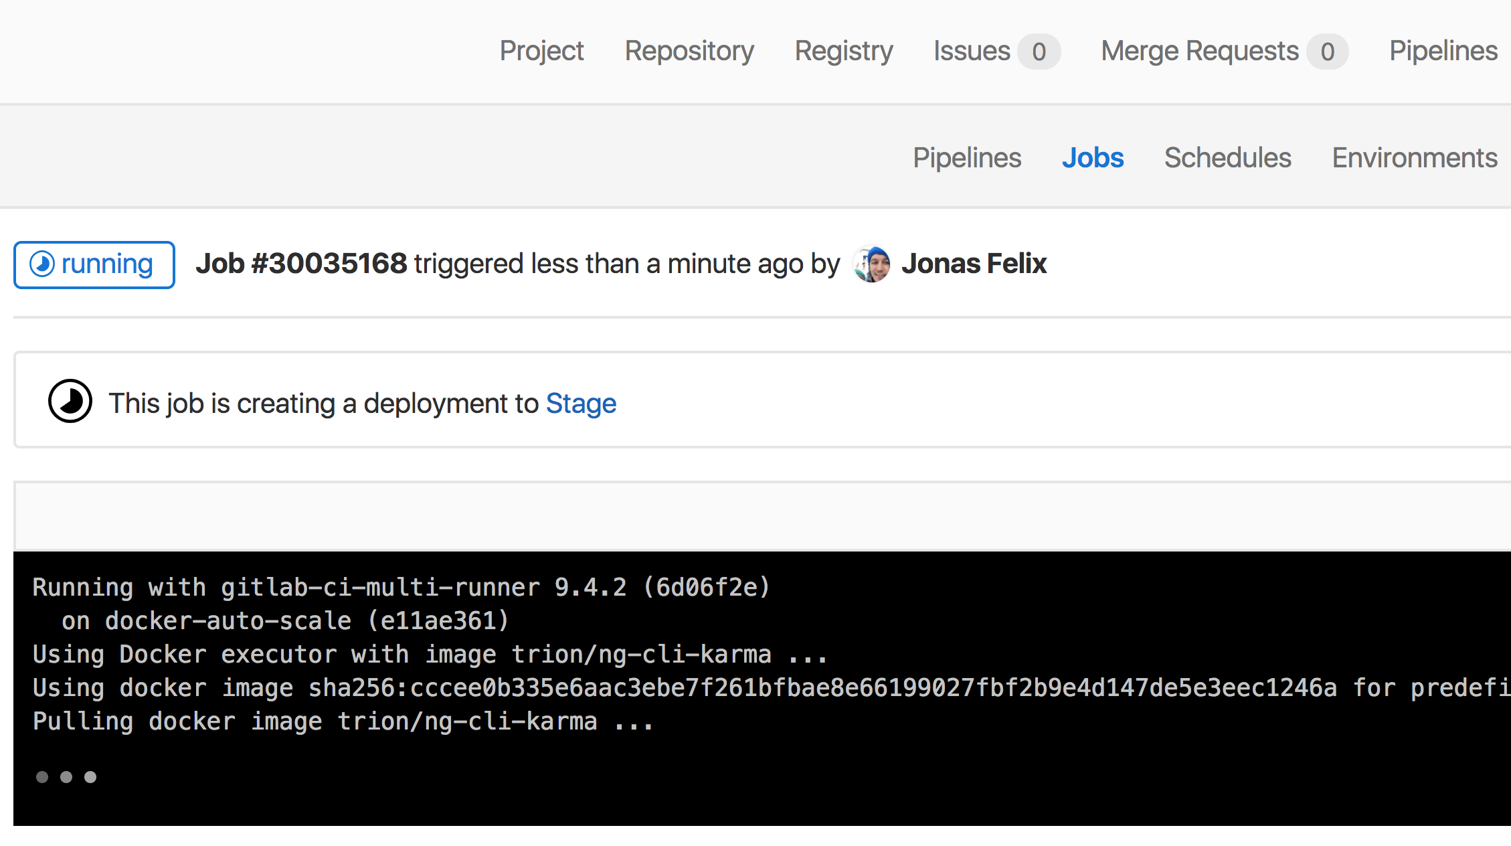Switch to the Environments tab
This screenshot has width=1511, height=846.
[1414, 158]
